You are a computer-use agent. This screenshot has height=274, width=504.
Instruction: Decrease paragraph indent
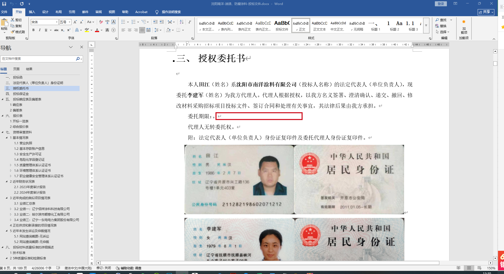pos(155,22)
